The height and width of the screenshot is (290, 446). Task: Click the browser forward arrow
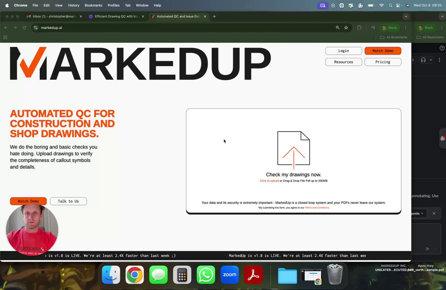tap(15, 28)
